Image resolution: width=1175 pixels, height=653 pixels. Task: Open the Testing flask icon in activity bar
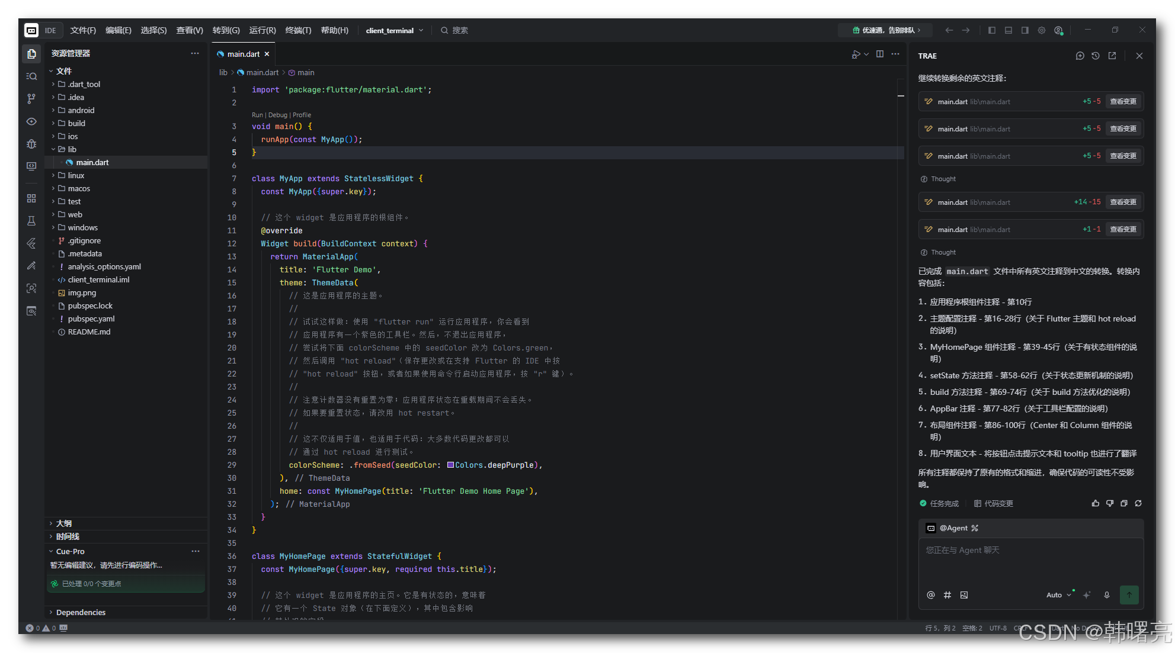31,221
